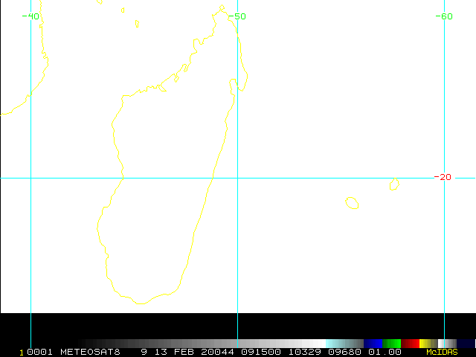Click the -50 and -20 gridline intersection
The height and width of the screenshot is (357, 476).
237,178
